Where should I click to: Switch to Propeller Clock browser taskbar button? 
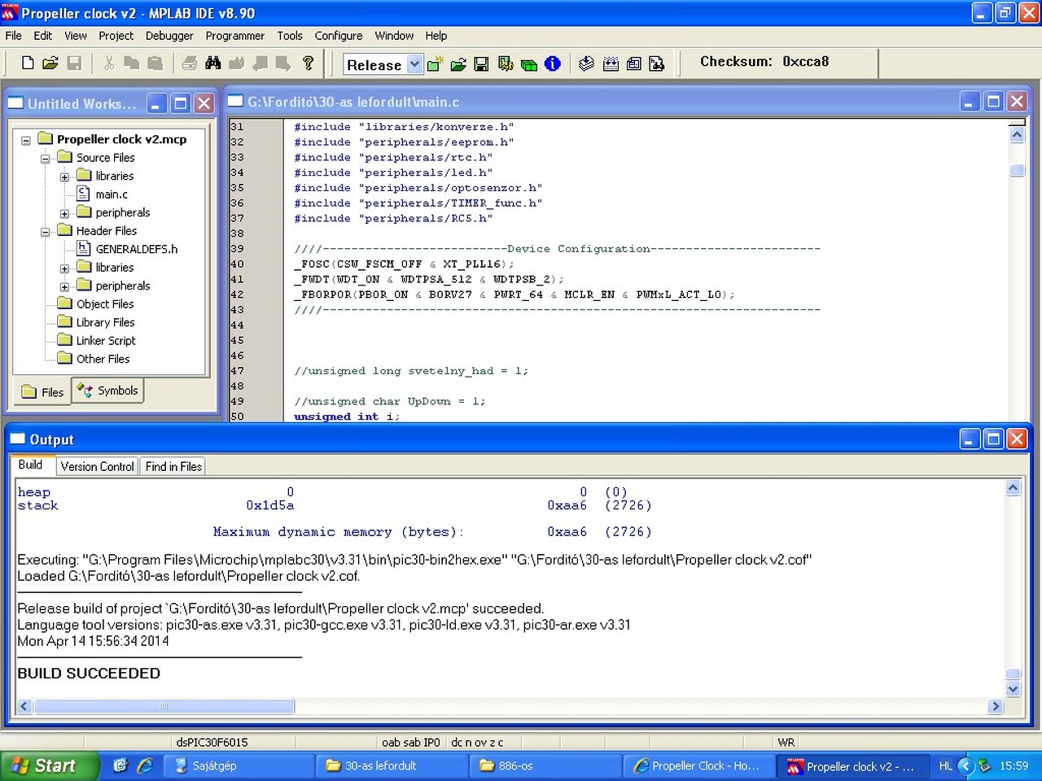coord(698,766)
